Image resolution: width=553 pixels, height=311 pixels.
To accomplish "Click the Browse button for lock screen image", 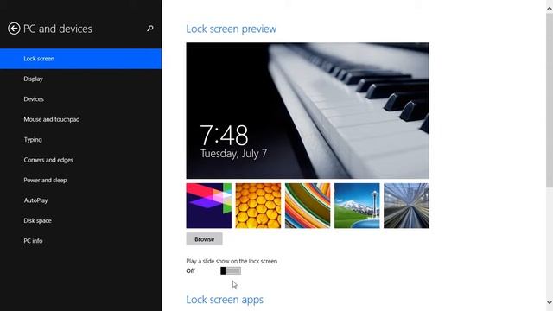I will (x=204, y=239).
